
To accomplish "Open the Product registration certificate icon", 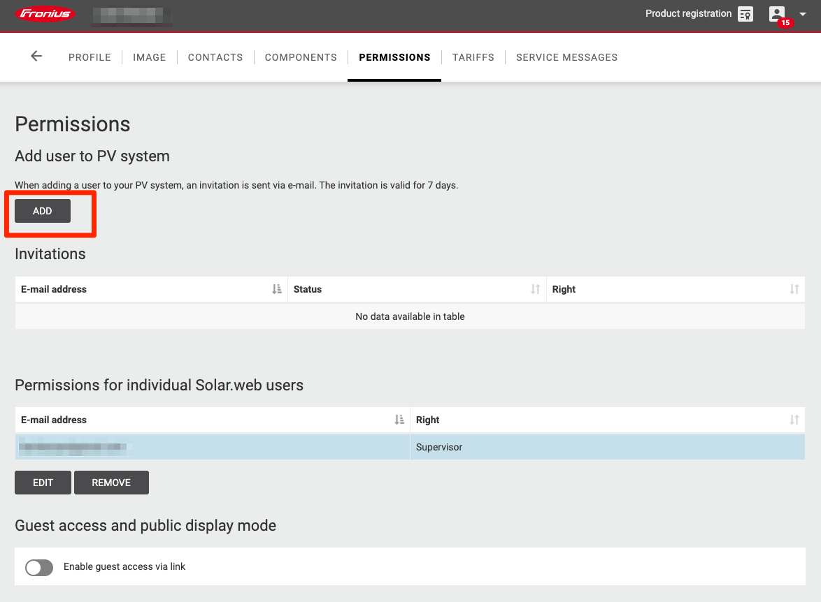I will pyautogui.click(x=745, y=14).
